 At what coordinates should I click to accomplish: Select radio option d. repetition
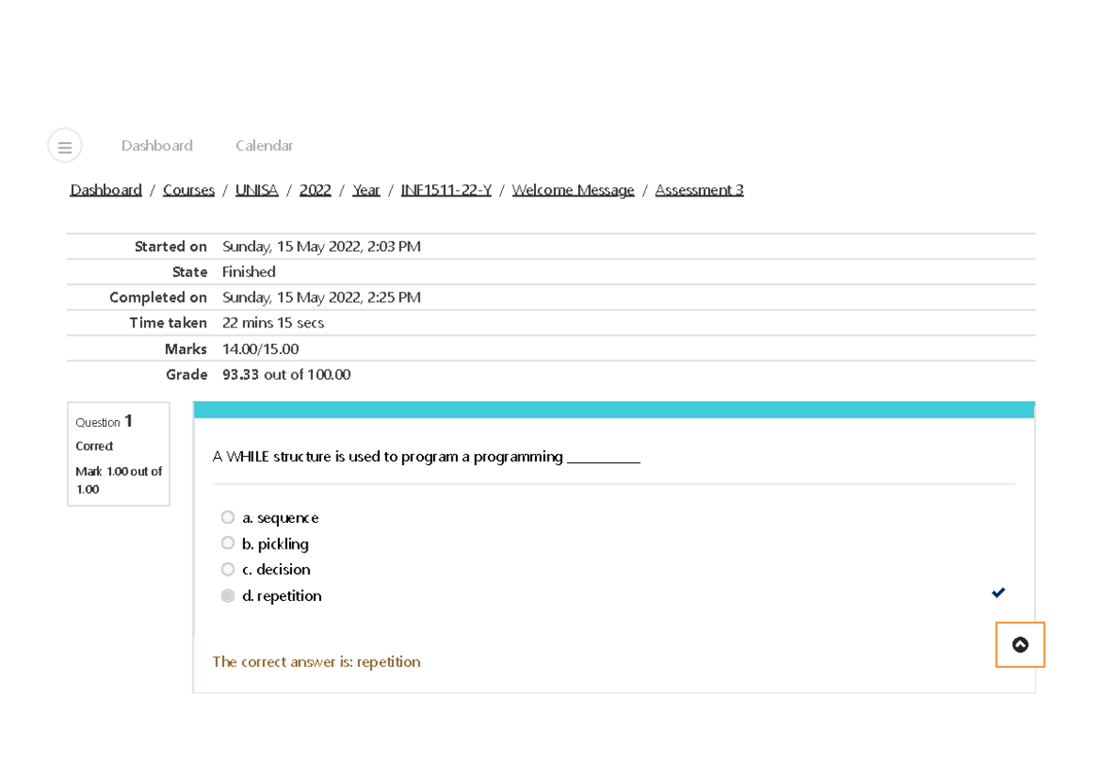[x=228, y=595]
